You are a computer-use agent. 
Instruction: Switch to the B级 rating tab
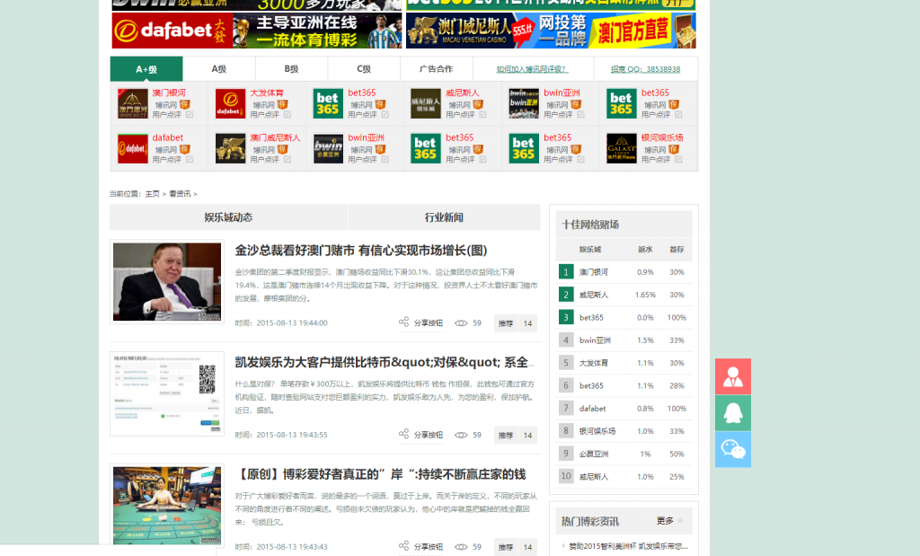click(291, 69)
